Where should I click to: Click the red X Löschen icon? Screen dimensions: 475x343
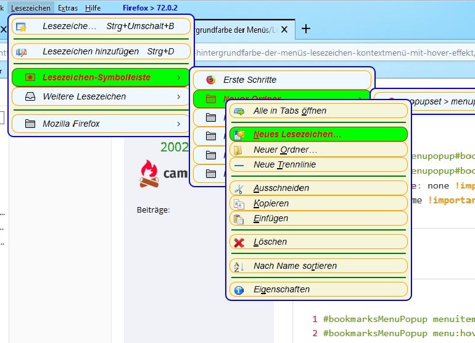point(239,242)
